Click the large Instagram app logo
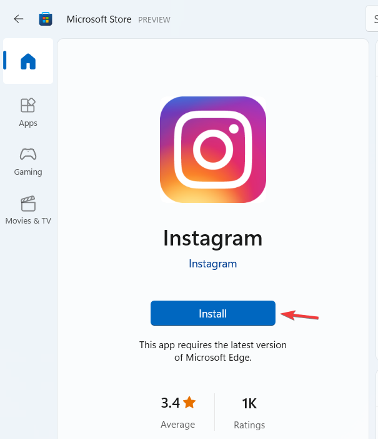Viewport: 378px width, 439px height. click(213, 150)
